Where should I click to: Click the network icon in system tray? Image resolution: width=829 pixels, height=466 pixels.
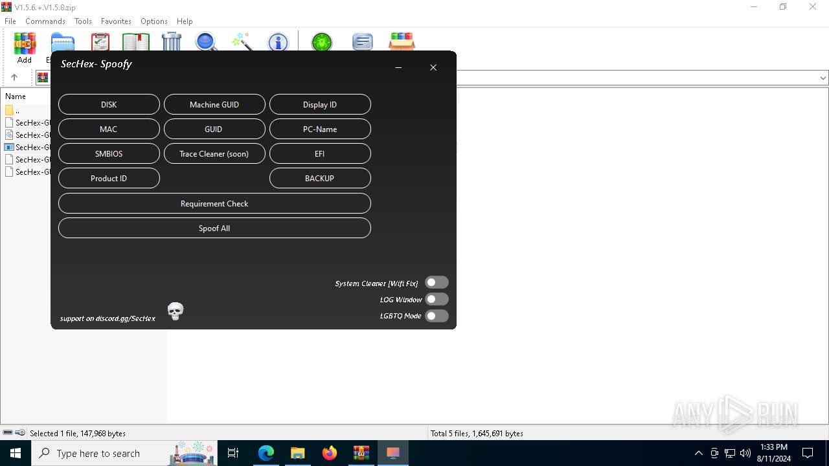pos(730,453)
